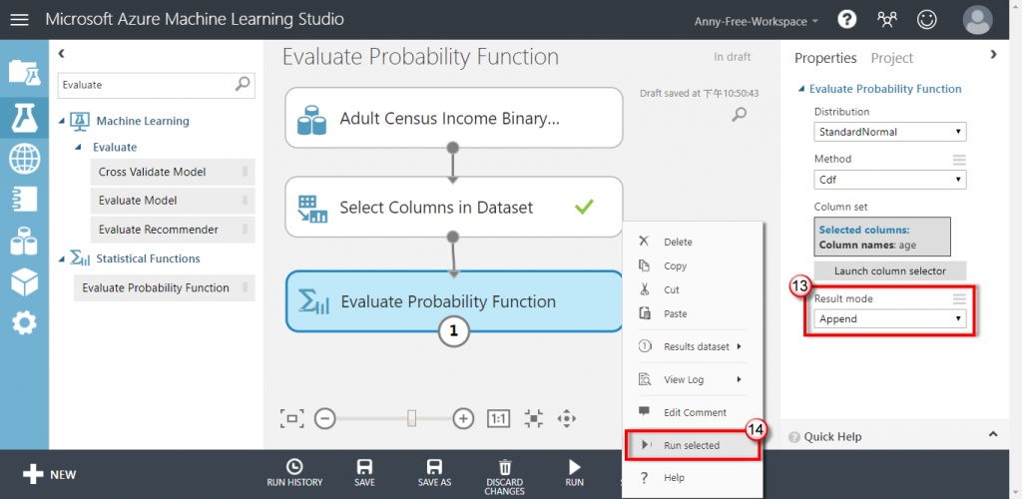Select the Adult Census Income Binary module
This screenshot has width=1022, height=499.
pyautogui.click(x=454, y=118)
